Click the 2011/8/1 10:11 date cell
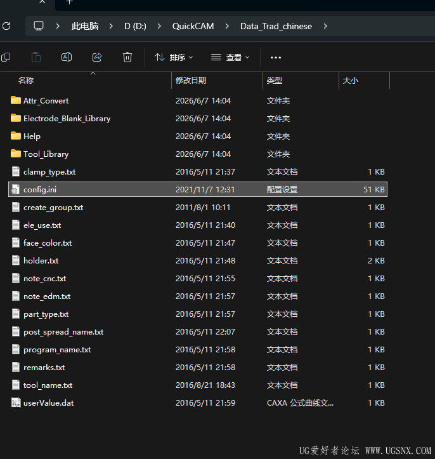435x459 pixels. (x=203, y=208)
